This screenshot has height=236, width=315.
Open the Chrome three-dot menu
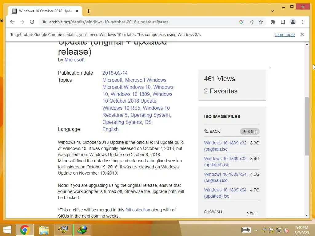click(x=303, y=22)
